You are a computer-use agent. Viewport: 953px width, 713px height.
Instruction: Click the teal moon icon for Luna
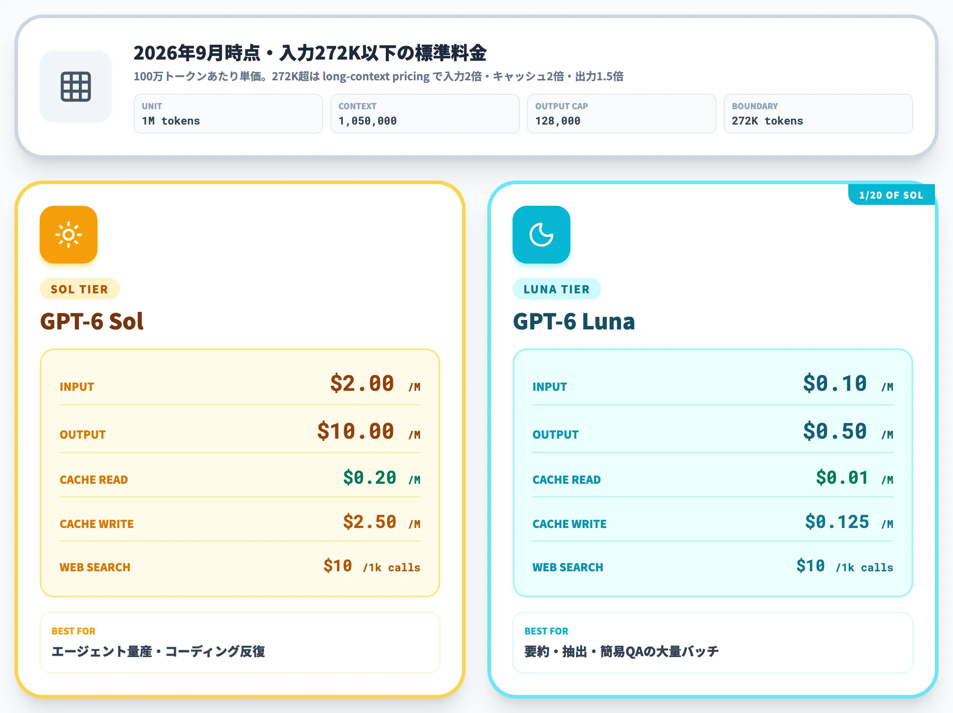[541, 235]
